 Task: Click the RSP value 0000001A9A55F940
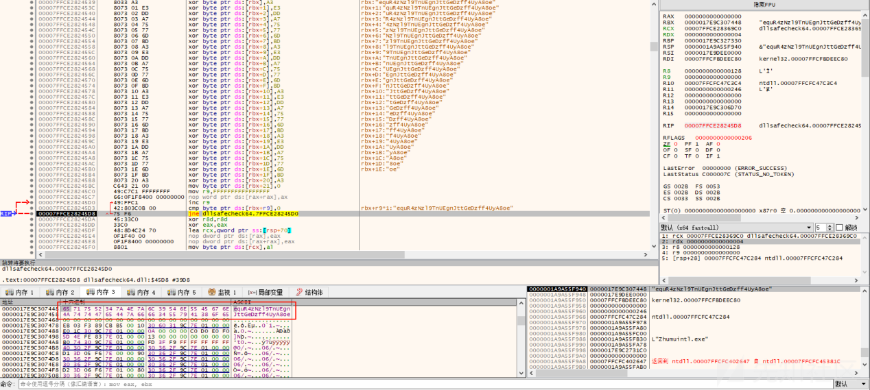coord(713,46)
